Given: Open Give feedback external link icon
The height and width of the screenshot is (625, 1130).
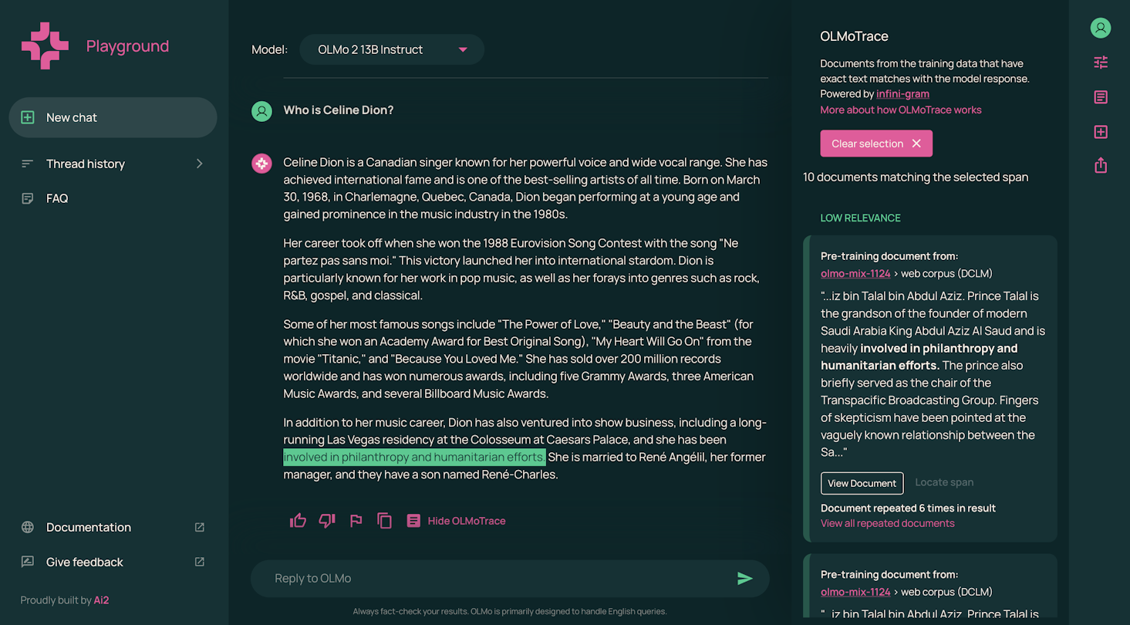Looking at the screenshot, I should click(199, 562).
